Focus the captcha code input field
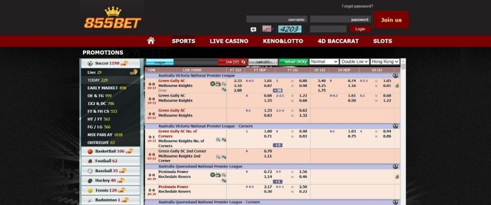491x205 pixels. coord(328,29)
